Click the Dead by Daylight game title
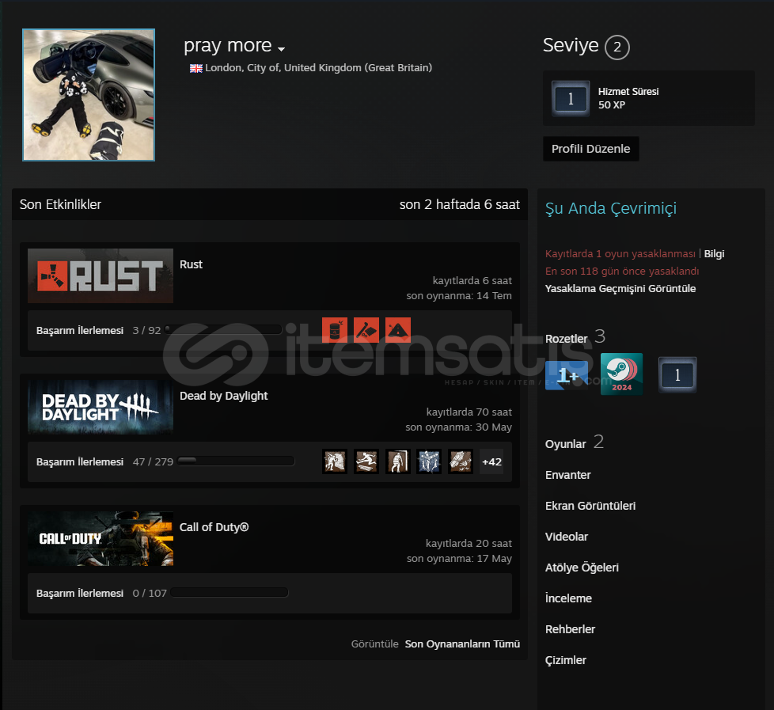The width and height of the screenshot is (774, 710). tap(224, 396)
